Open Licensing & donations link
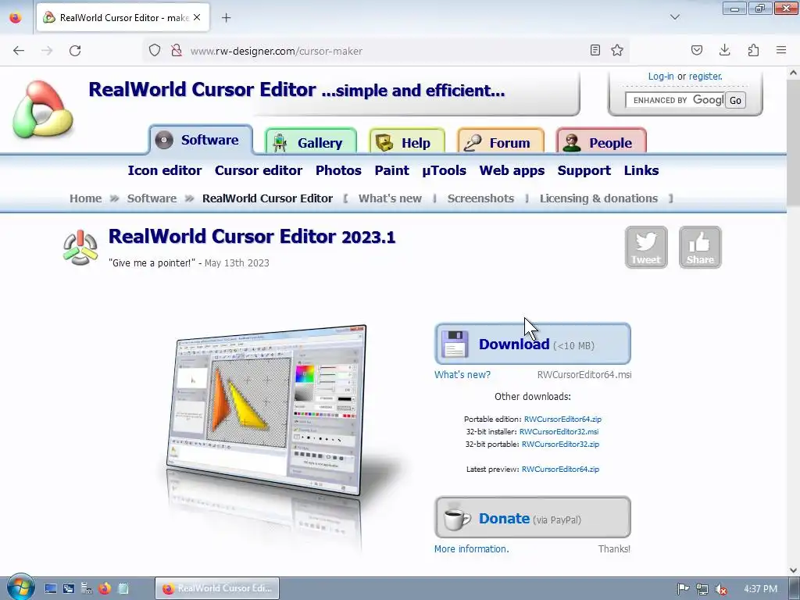The height and width of the screenshot is (600, 800). click(x=598, y=198)
